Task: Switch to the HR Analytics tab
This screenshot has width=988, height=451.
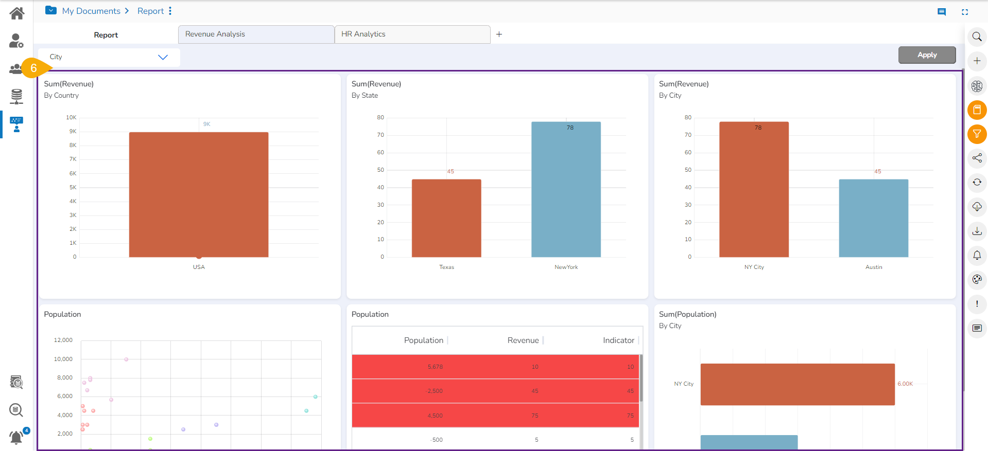Action: coord(412,34)
